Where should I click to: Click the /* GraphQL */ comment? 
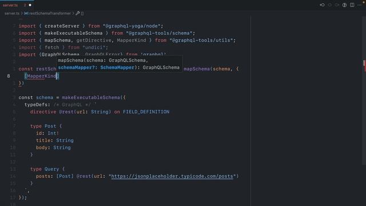(72, 105)
